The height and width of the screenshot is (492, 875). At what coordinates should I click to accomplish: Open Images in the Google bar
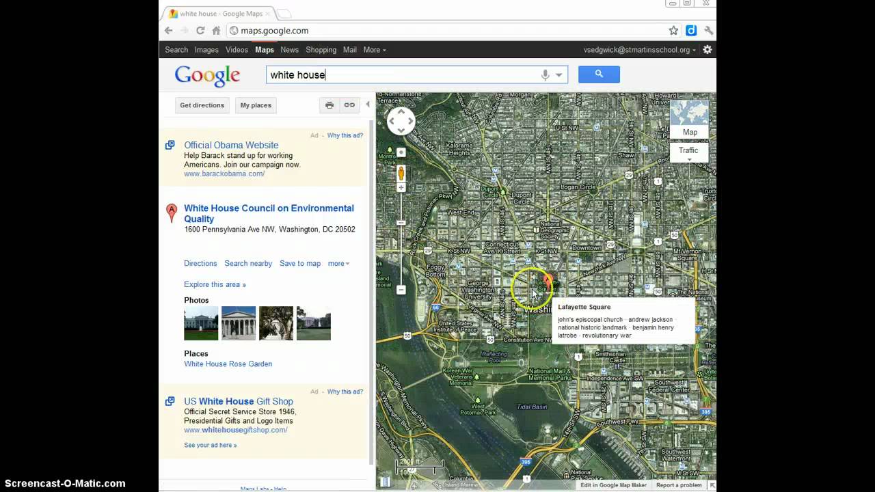[x=206, y=50]
